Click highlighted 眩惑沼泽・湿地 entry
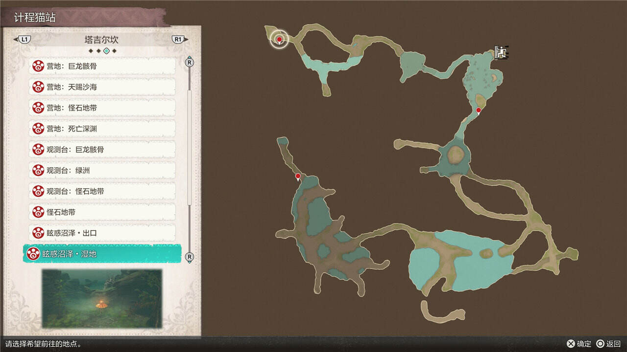This screenshot has width=627, height=352. coord(102,254)
